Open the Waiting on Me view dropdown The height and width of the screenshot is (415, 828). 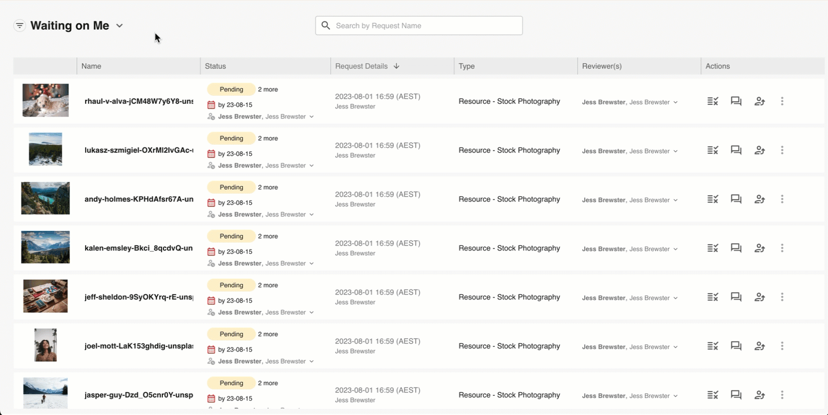coord(120,26)
